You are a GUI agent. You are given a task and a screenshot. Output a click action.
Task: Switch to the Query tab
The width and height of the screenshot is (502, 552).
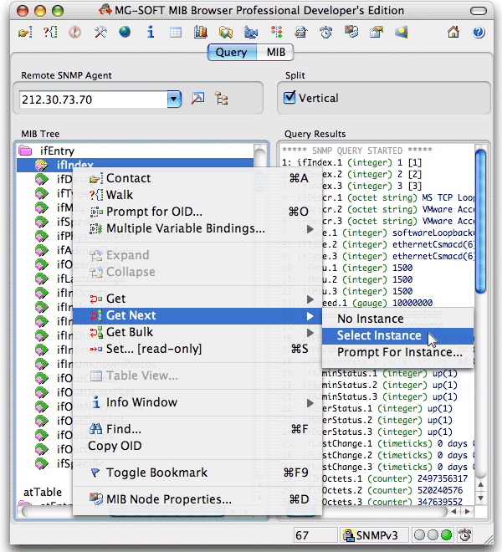click(232, 53)
